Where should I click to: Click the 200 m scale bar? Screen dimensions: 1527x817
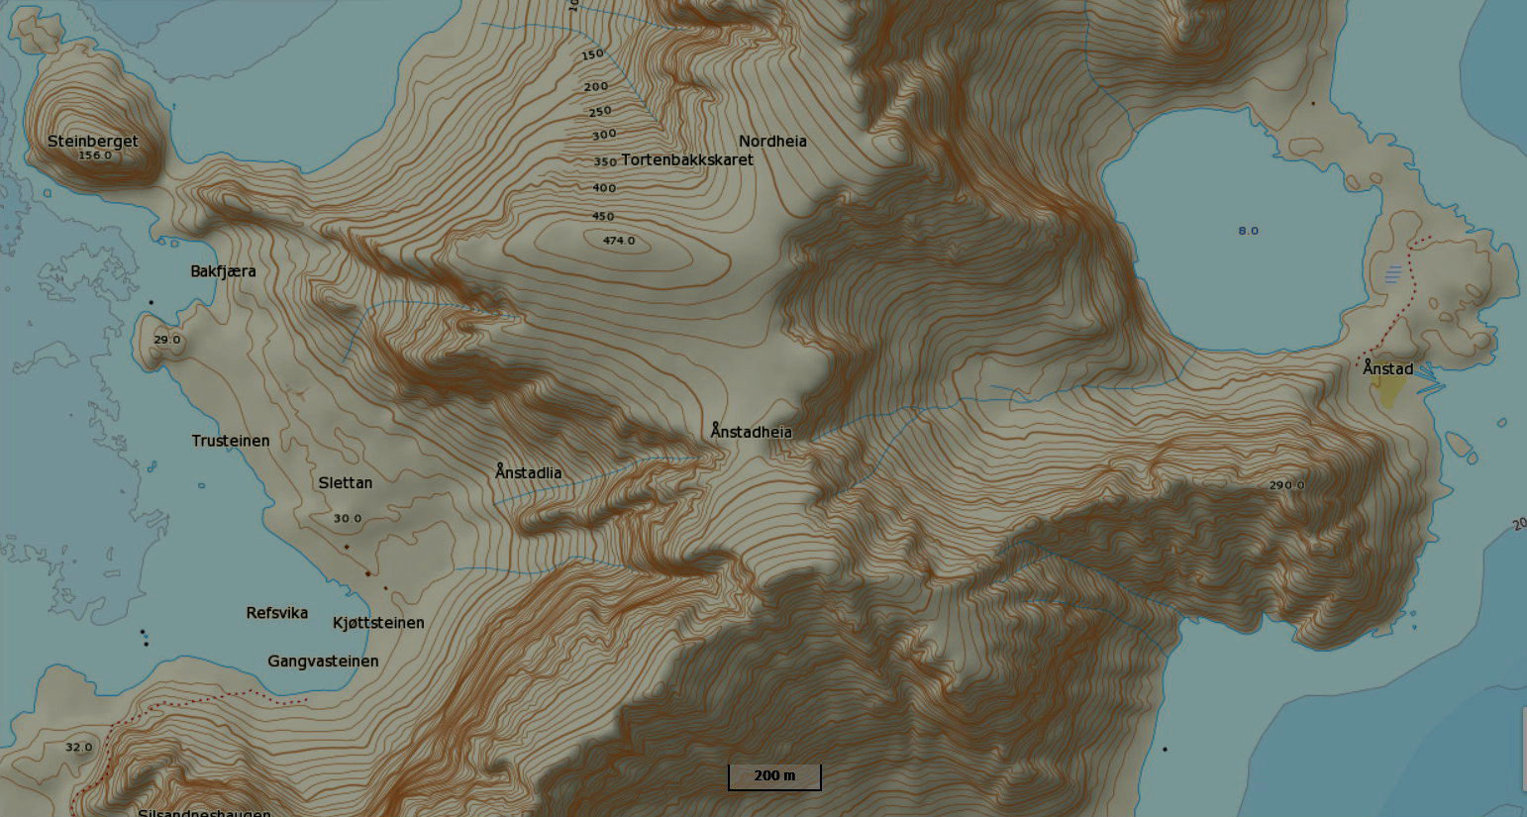[774, 776]
